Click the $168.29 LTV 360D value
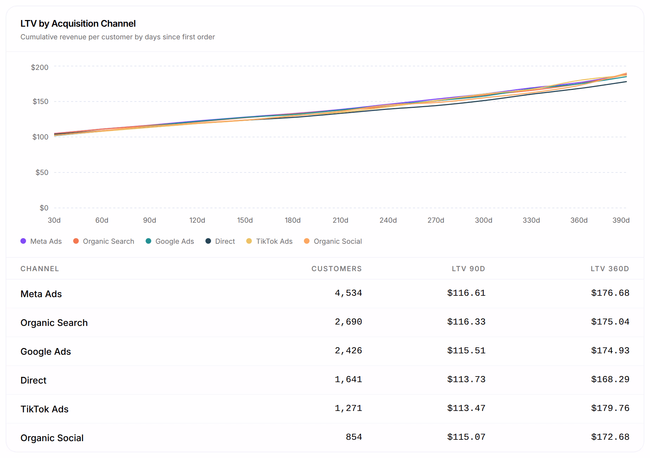 tap(610, 379)
